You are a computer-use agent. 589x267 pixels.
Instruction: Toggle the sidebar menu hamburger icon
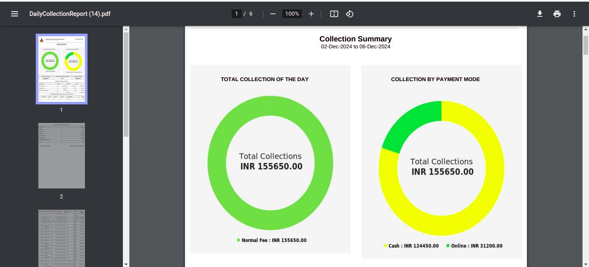pos(15,14)
